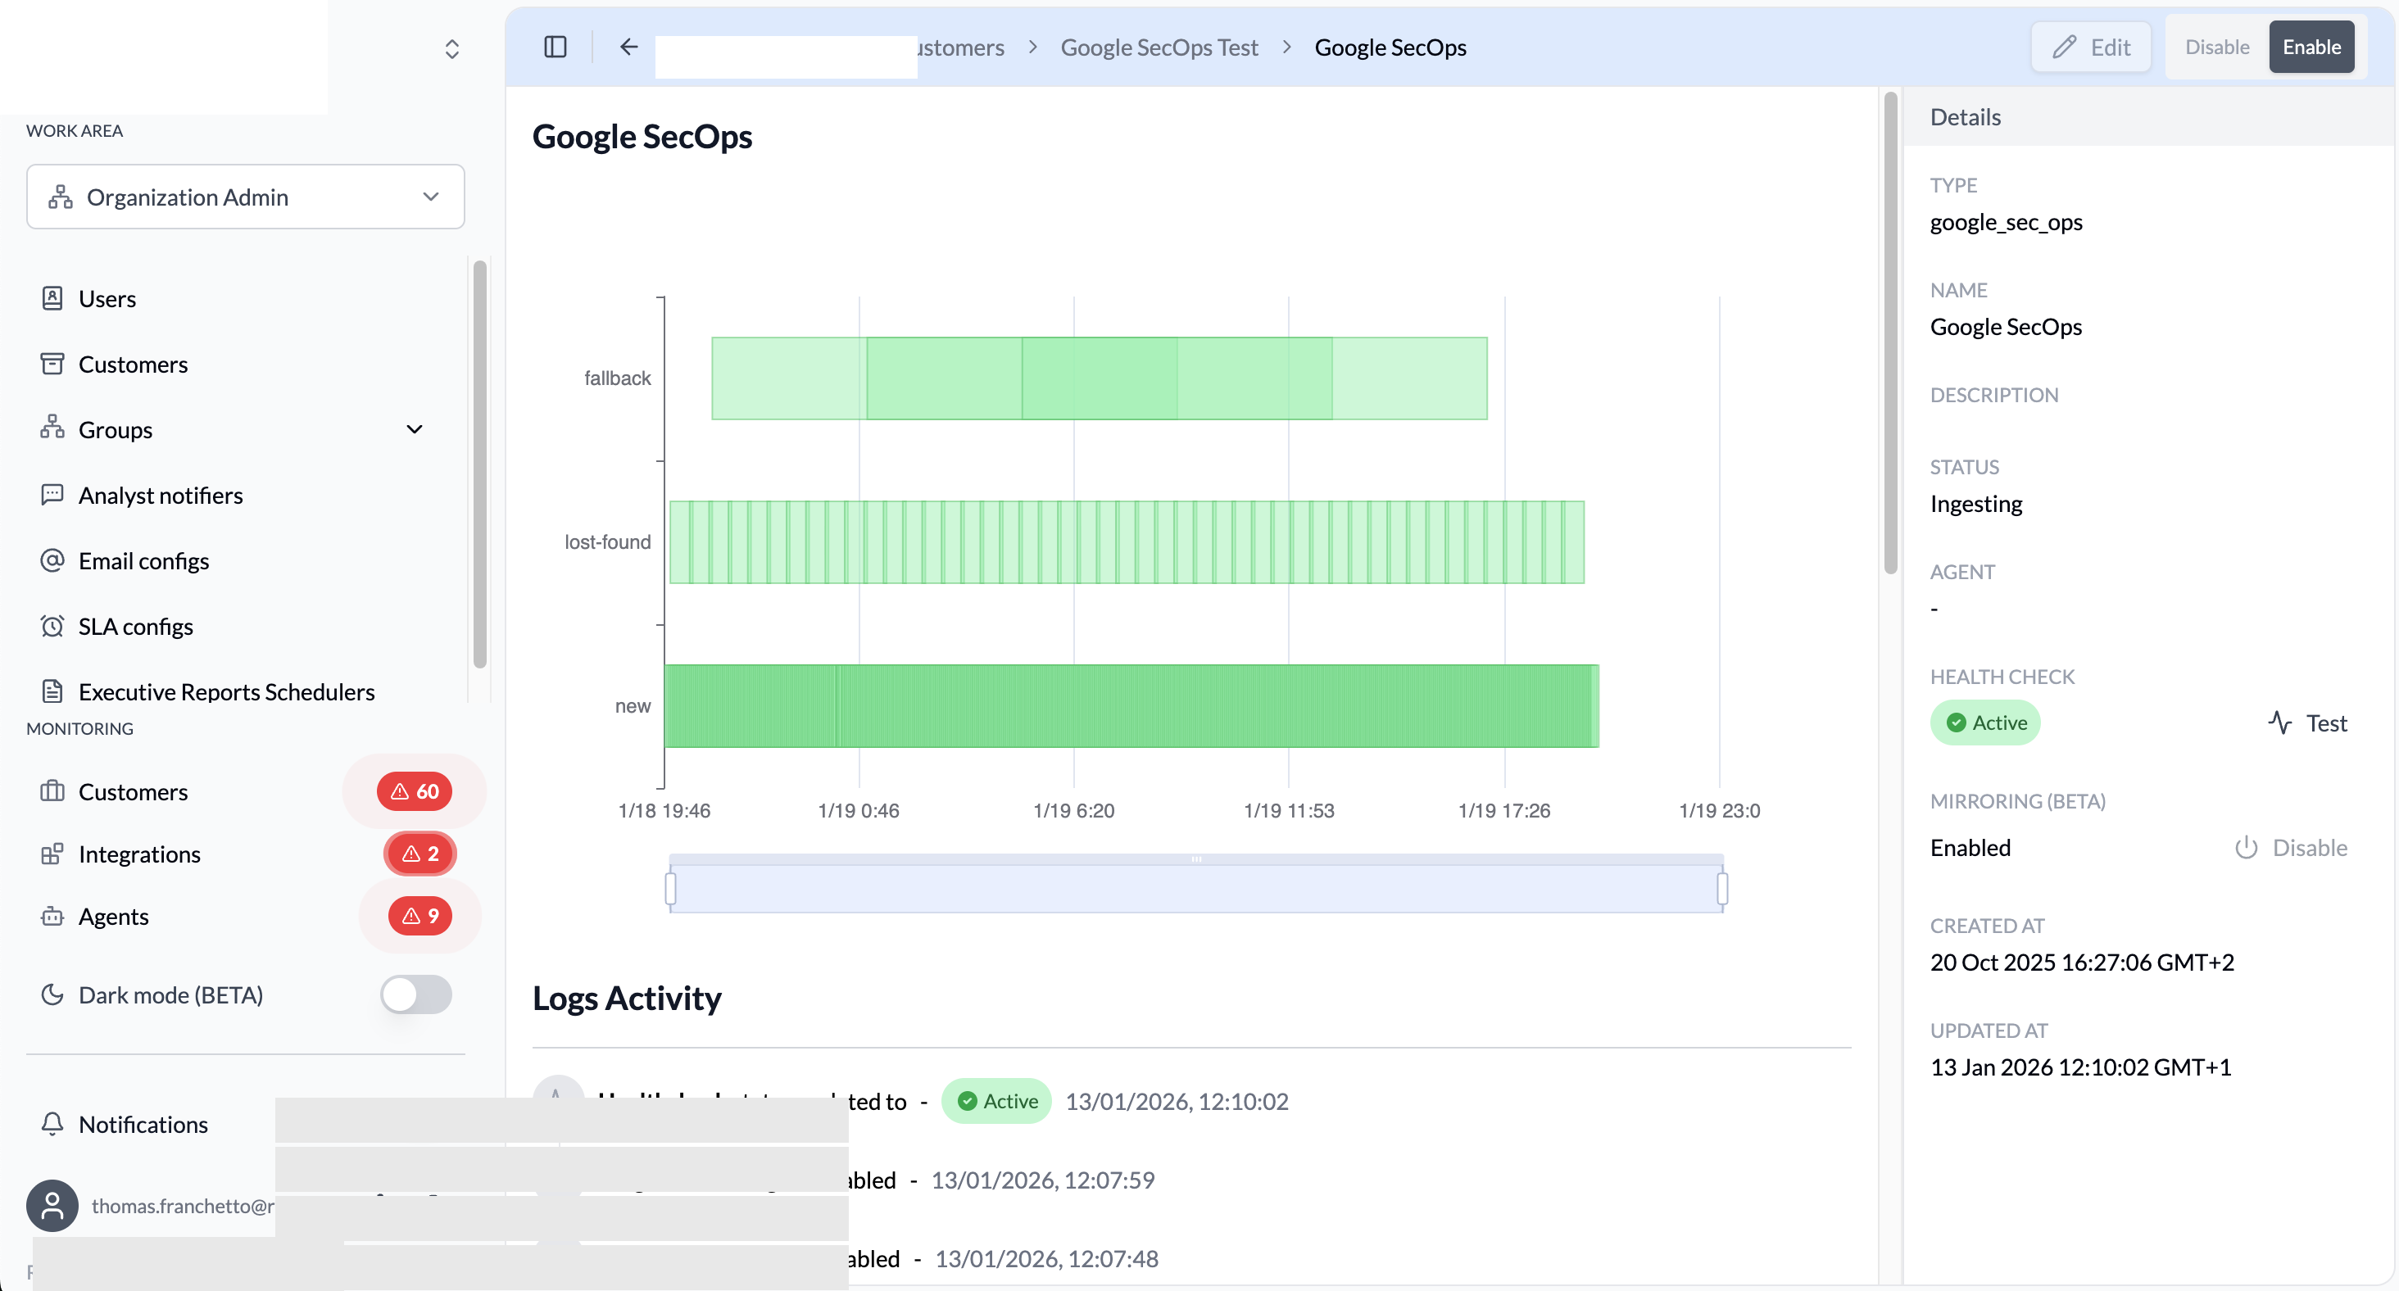The height and width of the screenshot is (1291, 2399).
Task: Open Executive Reports Schedulers
Action: pos(226,691)
